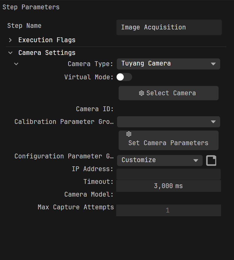Viewport: 234px width, 260px height.
Task: Click the Step Name input field
Action: tap(169, 27)
